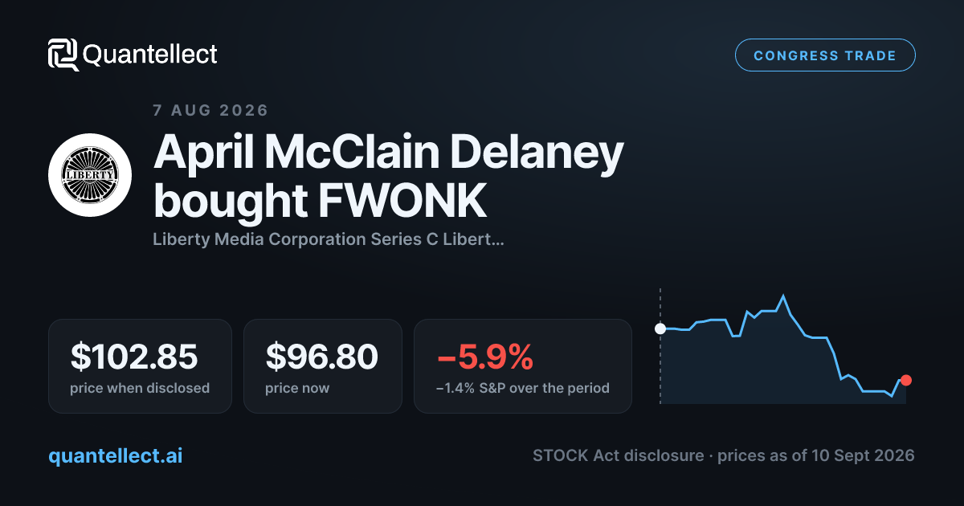Click the −1.4% S&P over the period text

pos(523,388)
